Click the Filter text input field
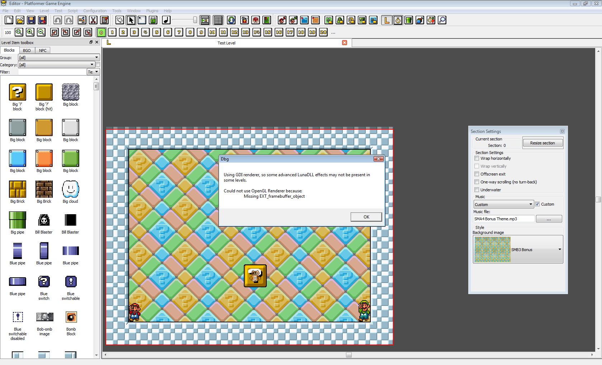This screenshot has height=365, width=602. 52,72
